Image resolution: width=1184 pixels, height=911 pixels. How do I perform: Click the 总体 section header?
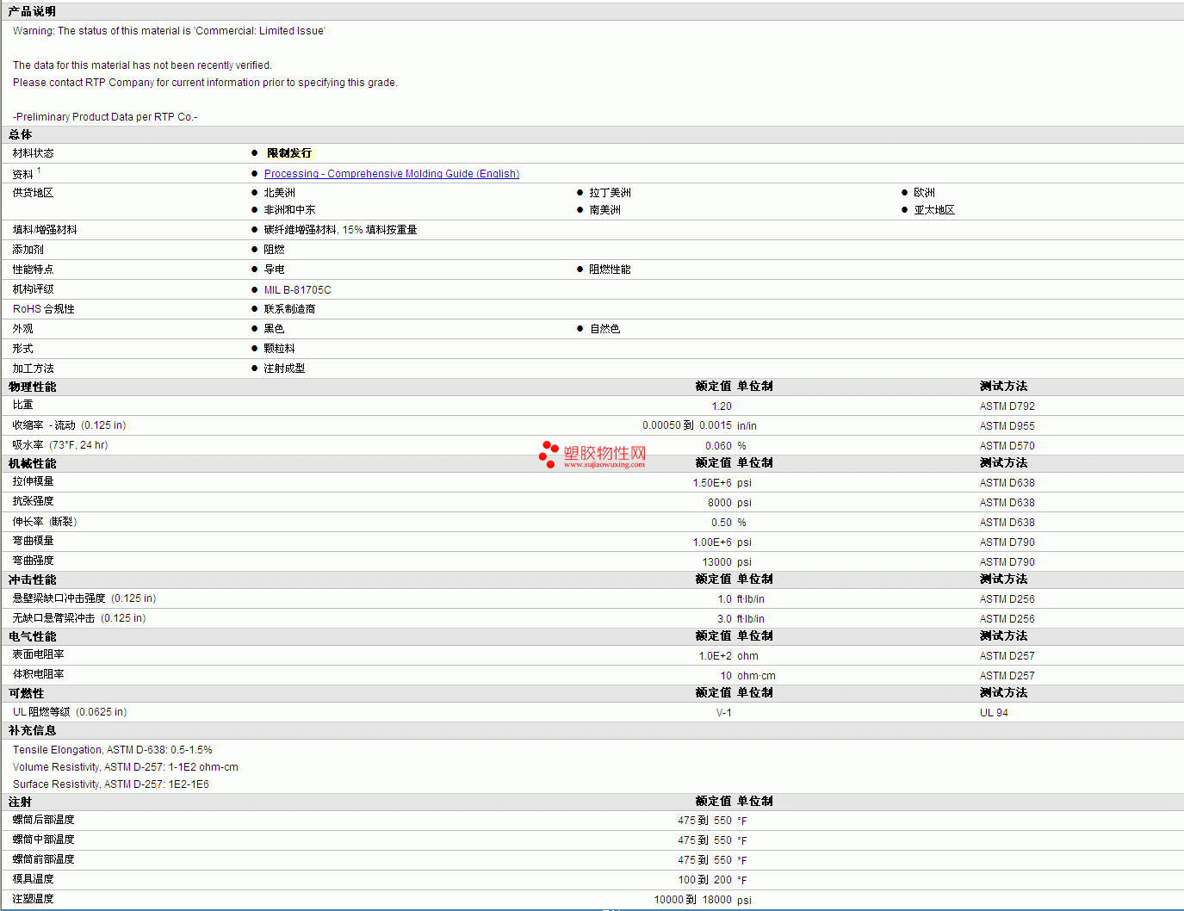click(x=21, y=134)
